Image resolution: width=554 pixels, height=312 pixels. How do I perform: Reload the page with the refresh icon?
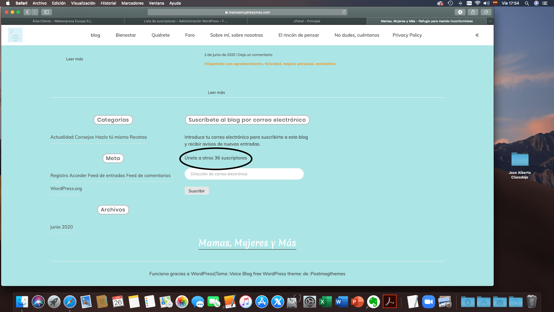344,12
